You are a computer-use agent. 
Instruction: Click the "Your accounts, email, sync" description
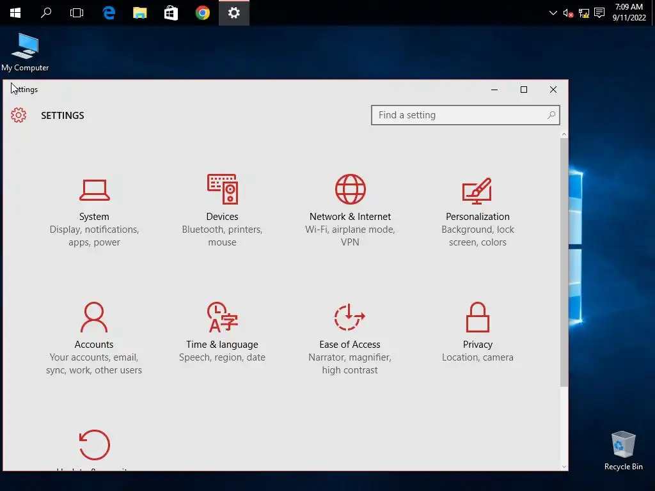click(x=94, y=364)
